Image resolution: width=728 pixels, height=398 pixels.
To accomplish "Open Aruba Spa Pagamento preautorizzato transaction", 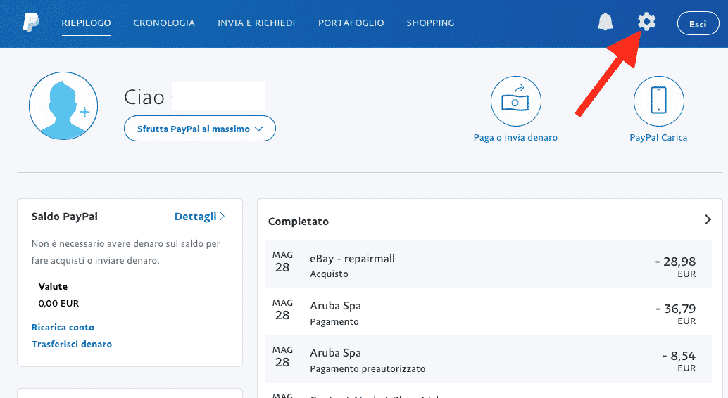I will click(x=489, y=359).
